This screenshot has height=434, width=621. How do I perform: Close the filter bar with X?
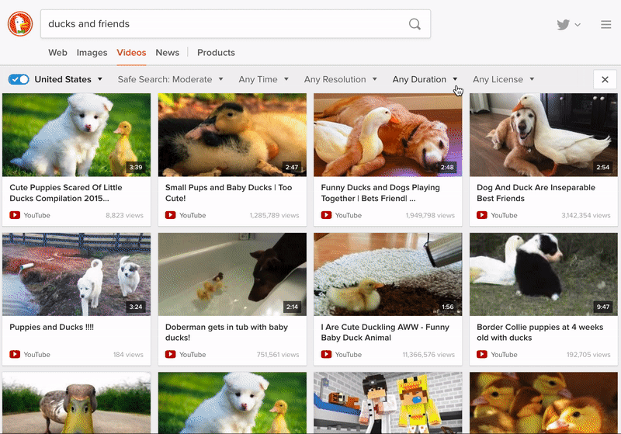(x=605, y=79)
